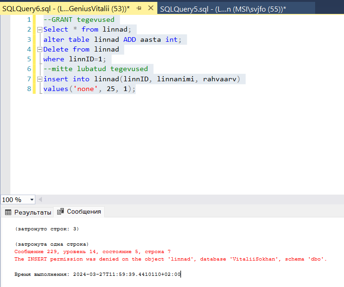Click the values('none', 25, 1); line

89,89
